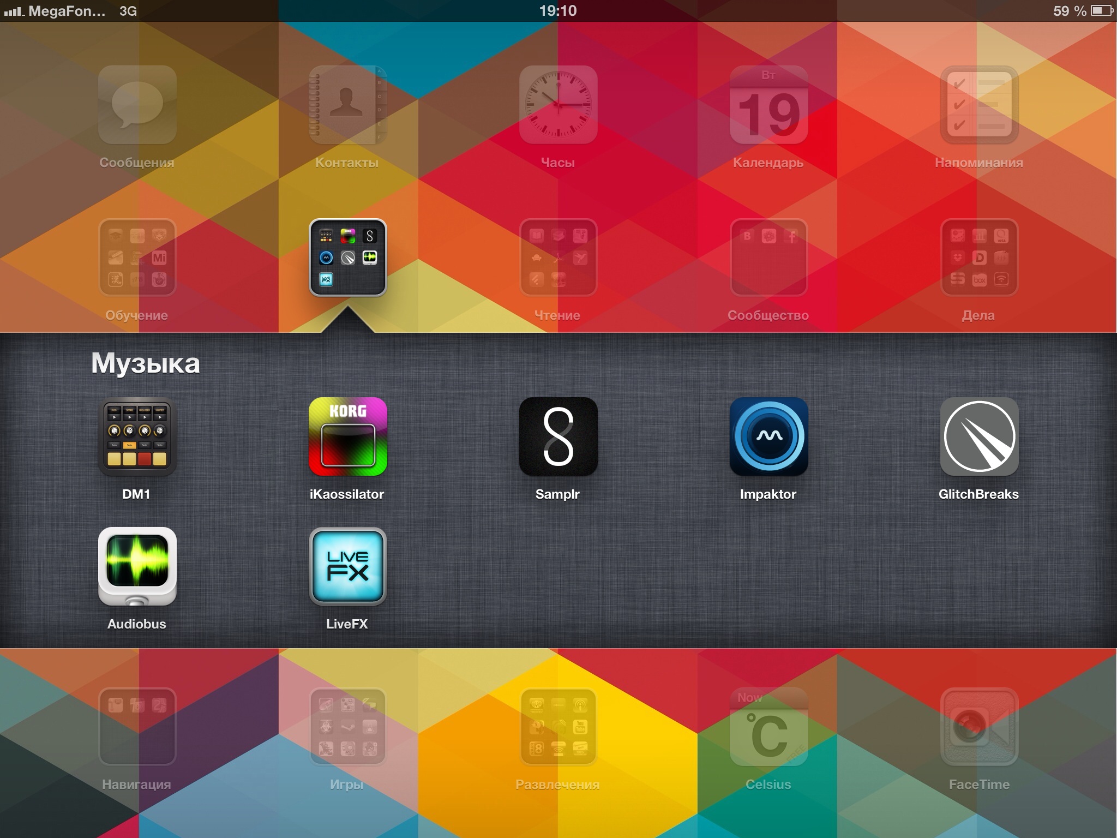The image size is (1117, 838).
Task: Open the Календарь calendar app
Action: 768,105
